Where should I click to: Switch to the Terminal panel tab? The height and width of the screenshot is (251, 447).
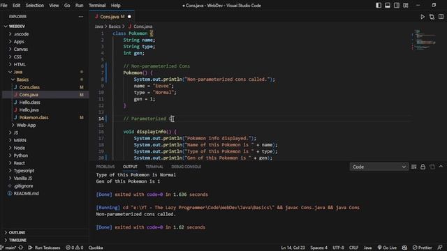pyautogui.click(x=154, y=167)
